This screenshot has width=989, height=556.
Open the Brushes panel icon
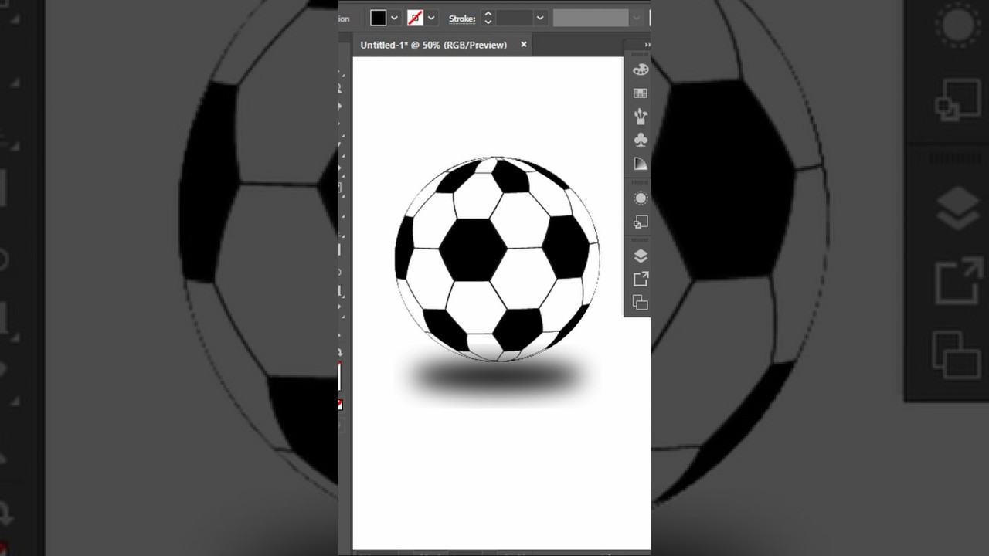pos(641,117)
